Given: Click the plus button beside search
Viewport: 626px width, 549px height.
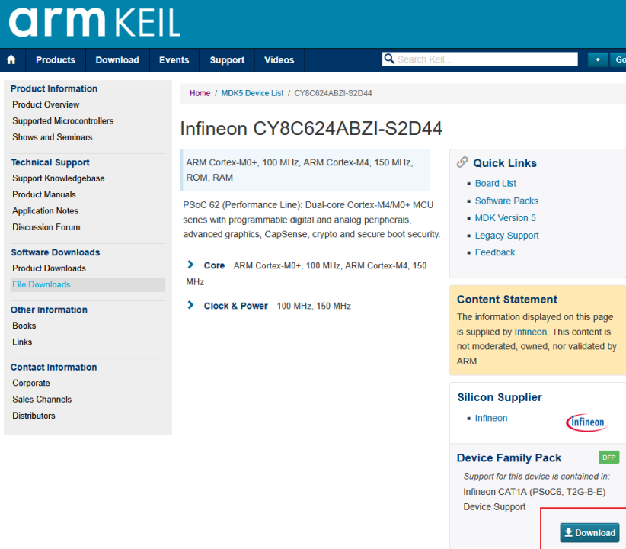Looking at the screenshot, I should [x=598, y=59].
